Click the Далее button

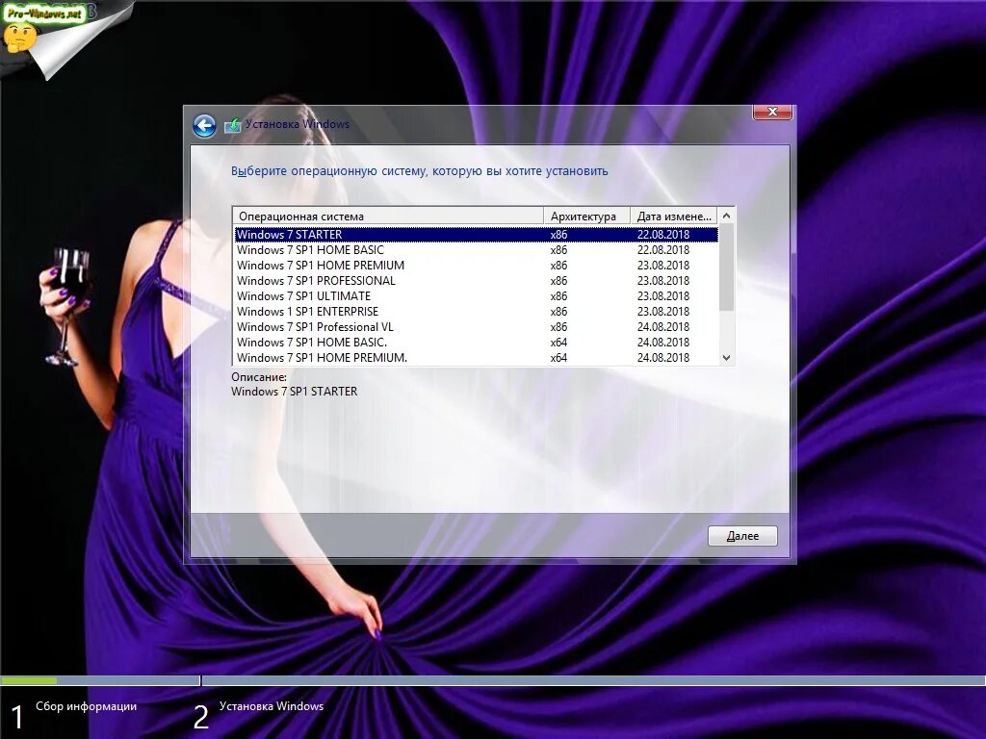coord(742,536)
